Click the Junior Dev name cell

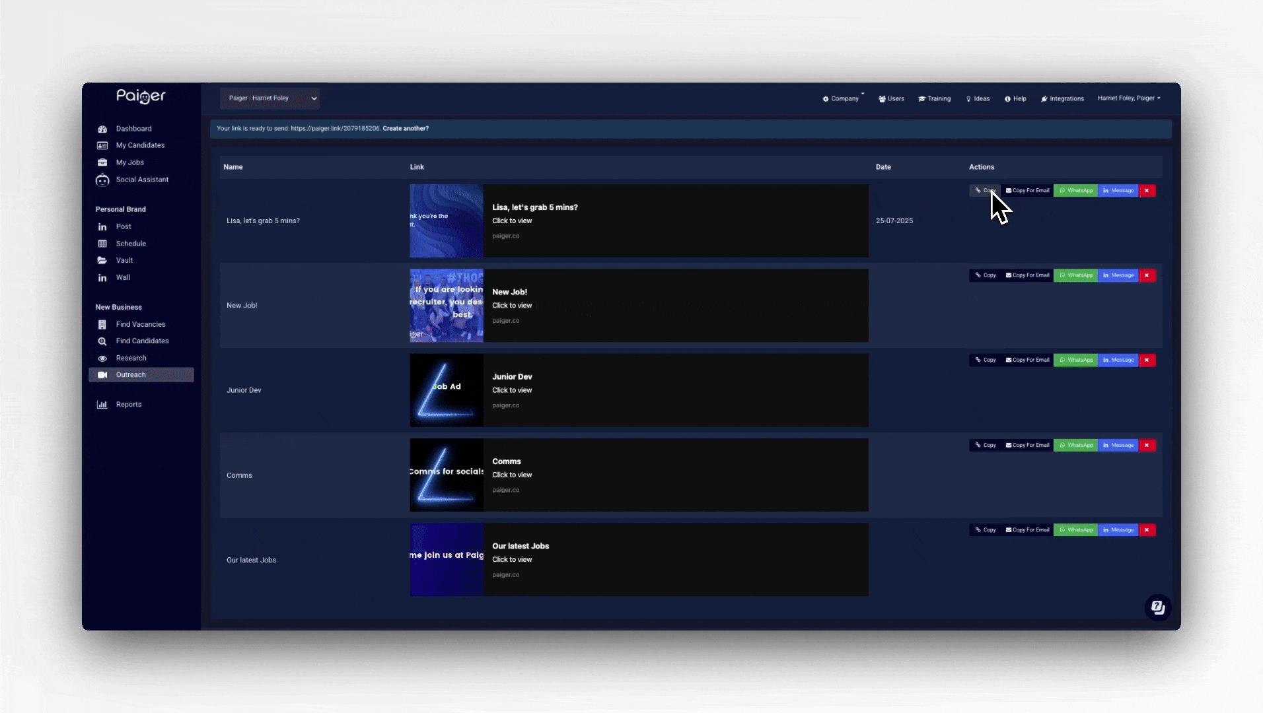[244, 390]
